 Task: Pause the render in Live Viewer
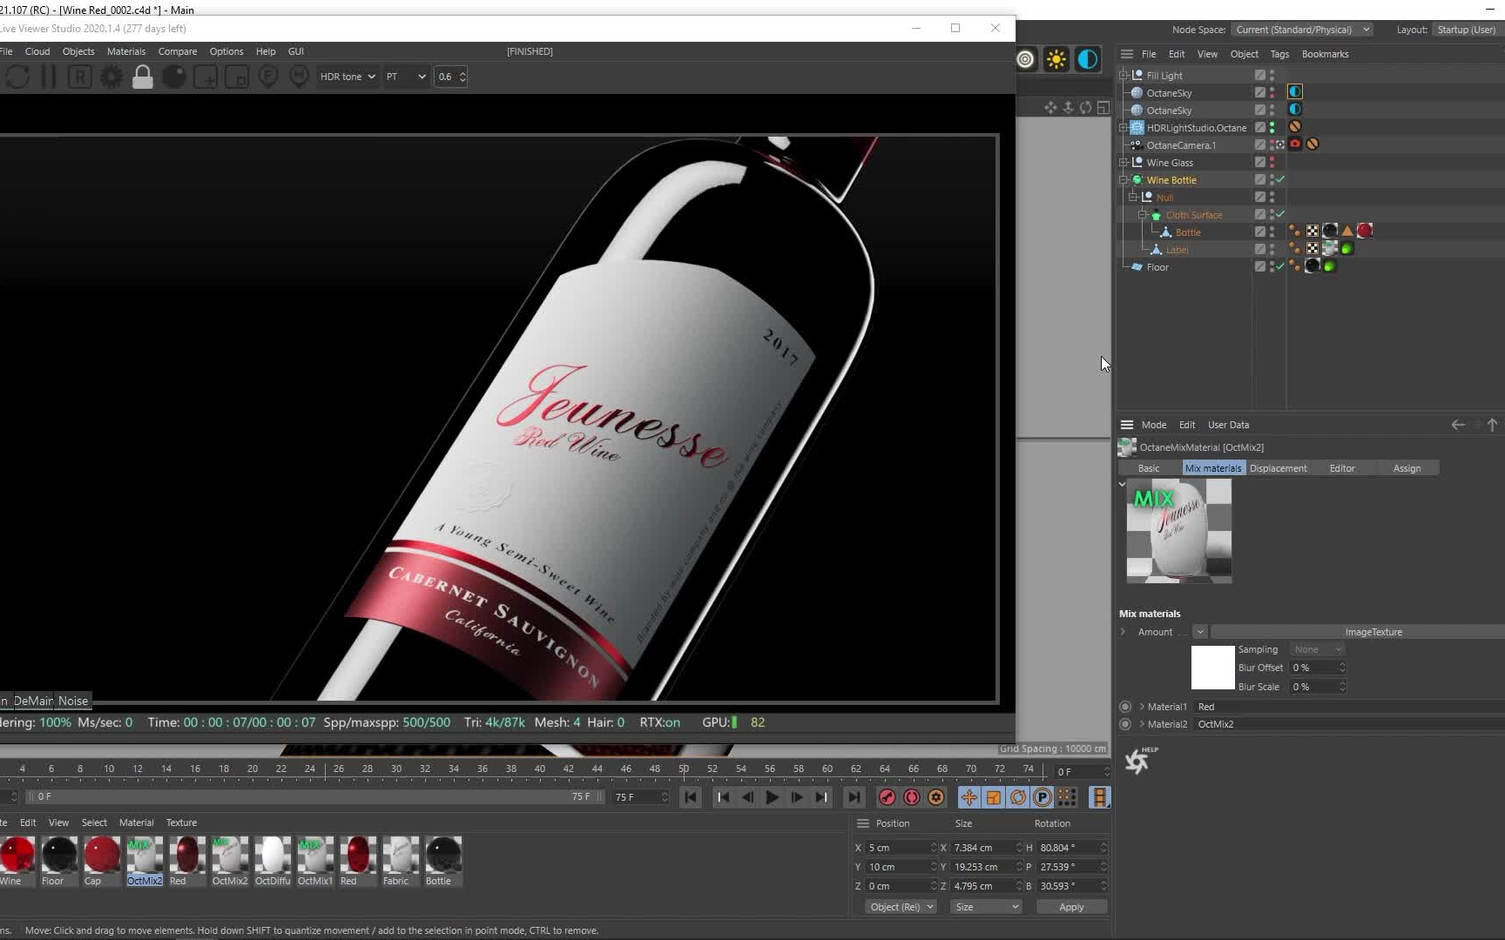coord(49,77)
